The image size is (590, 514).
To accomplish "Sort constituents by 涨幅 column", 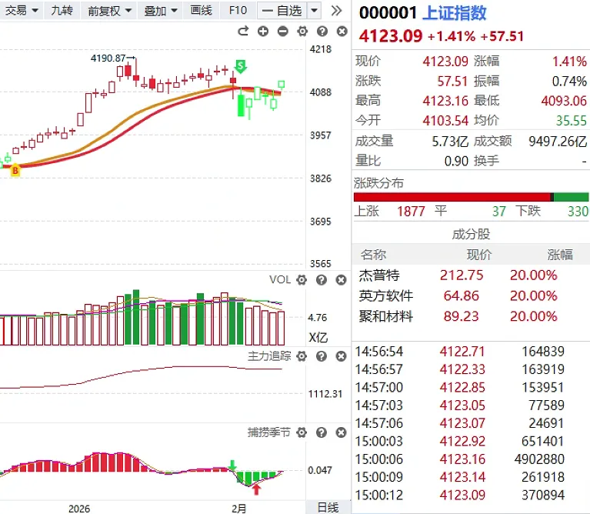I will [560, 255].
